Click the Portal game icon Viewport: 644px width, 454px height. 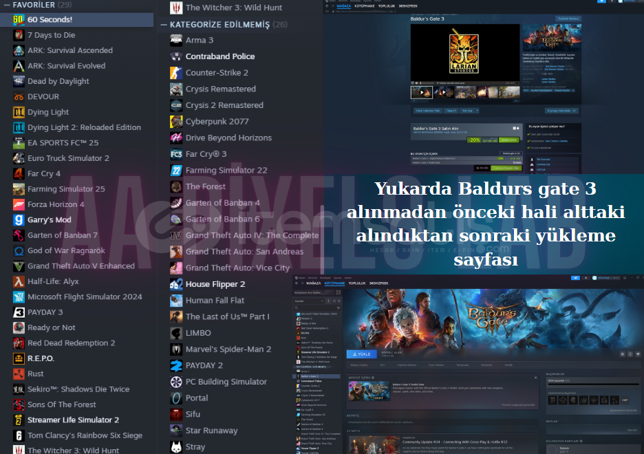[x=176, y=398]
